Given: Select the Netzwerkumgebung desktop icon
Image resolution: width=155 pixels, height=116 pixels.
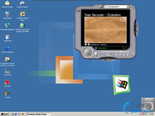Looking at the screenshot, I should pos(7,27).
